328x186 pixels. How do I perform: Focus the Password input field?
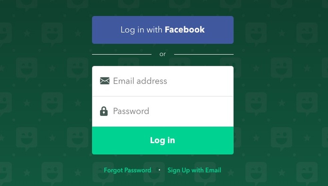tap(163, 111)
